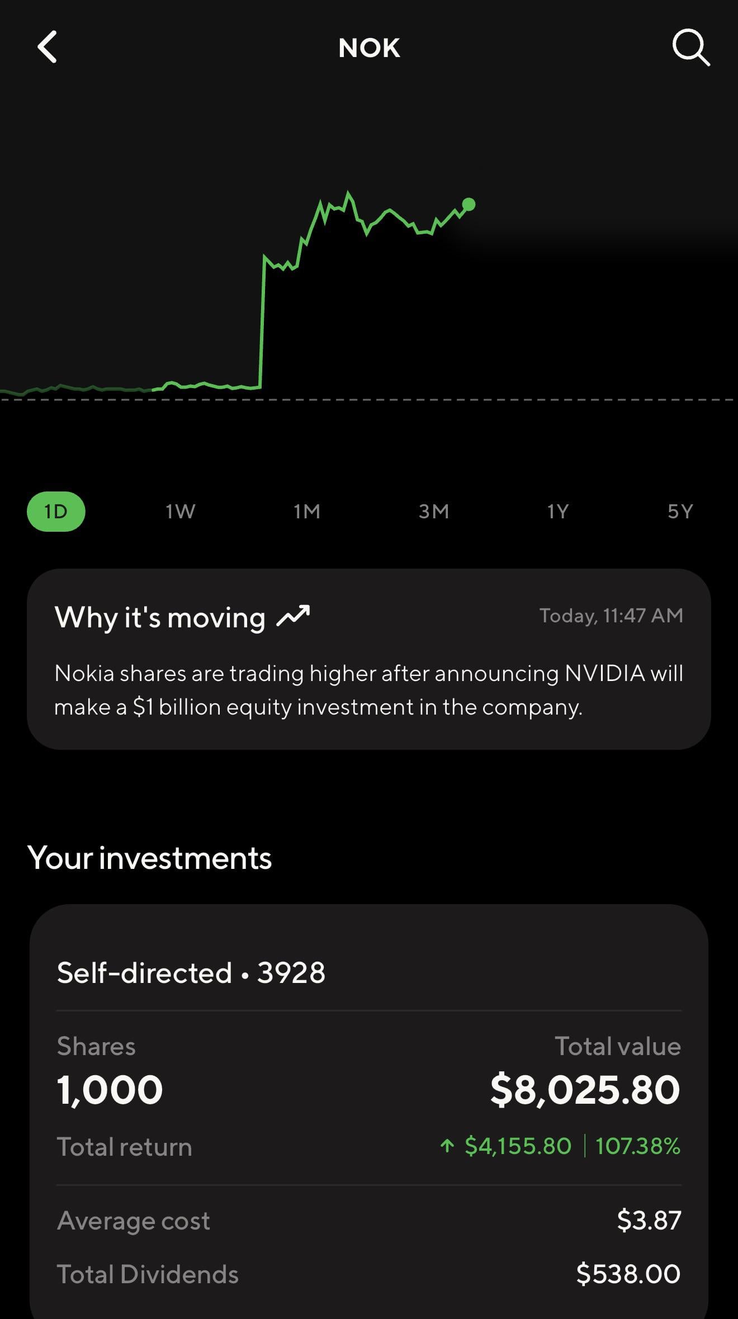Viewport: 738px width, 1319px height.
Task: Click the trending-up arrow icon
Action: [x=294, y=616]
